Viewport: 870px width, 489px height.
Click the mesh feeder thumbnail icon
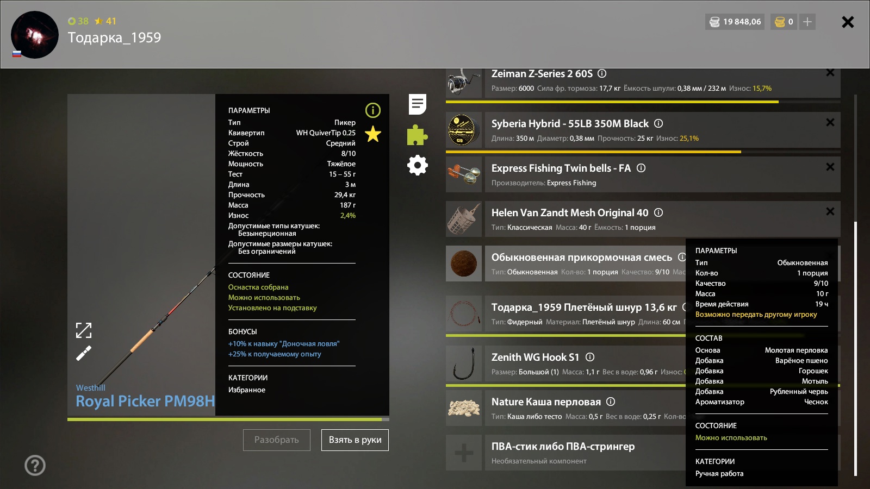click(464, 219)
